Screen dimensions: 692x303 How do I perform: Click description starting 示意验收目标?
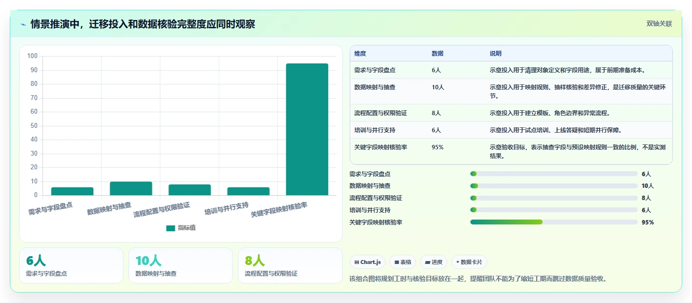(x=578, y=152)
